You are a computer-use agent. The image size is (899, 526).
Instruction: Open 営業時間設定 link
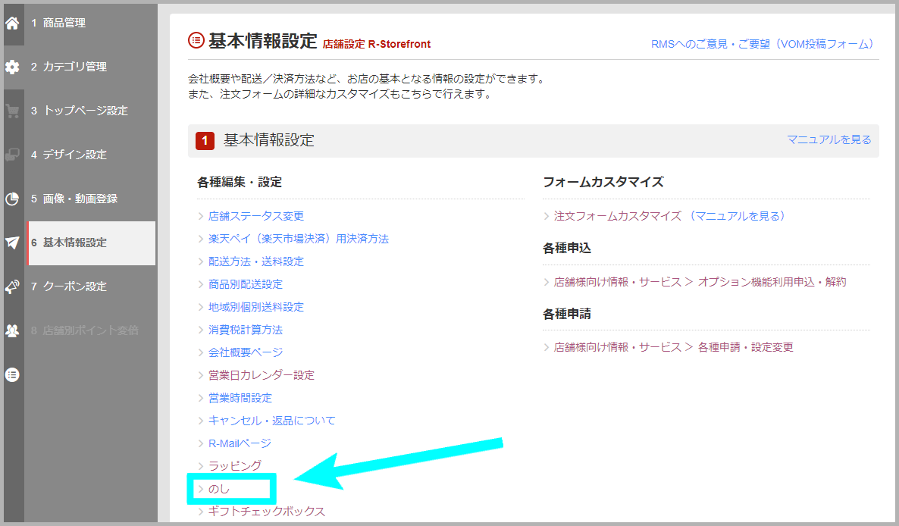[x=240, y=398]
